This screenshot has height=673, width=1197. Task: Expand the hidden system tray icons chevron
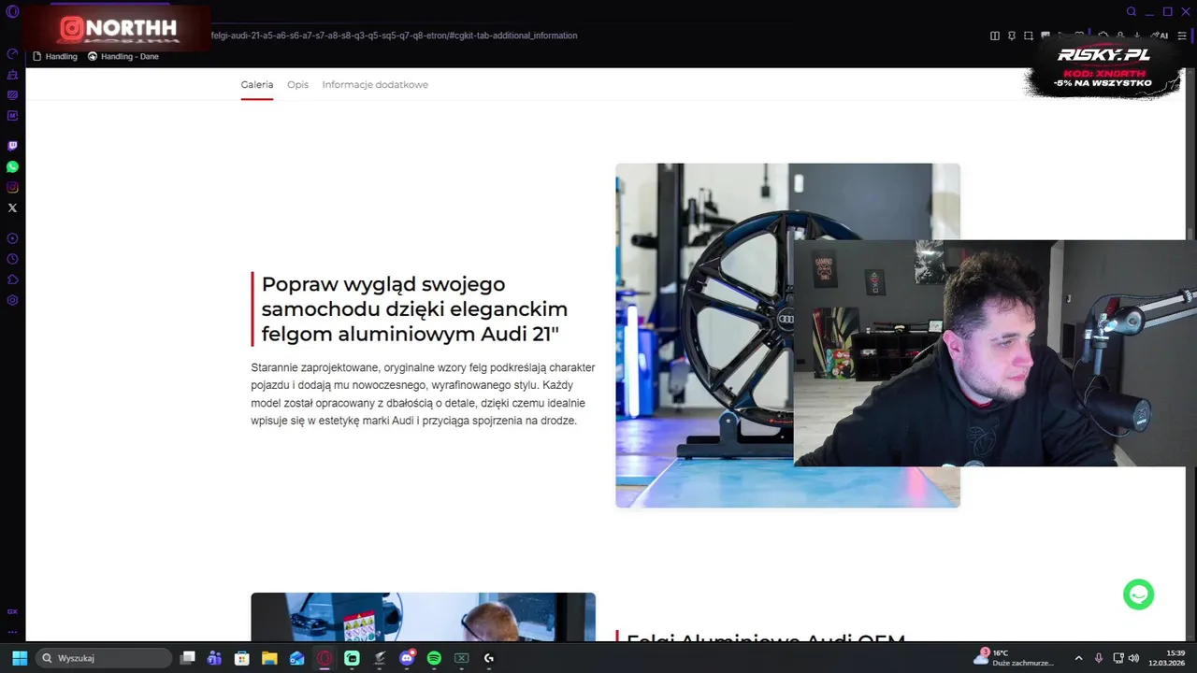pos(1078,658)
